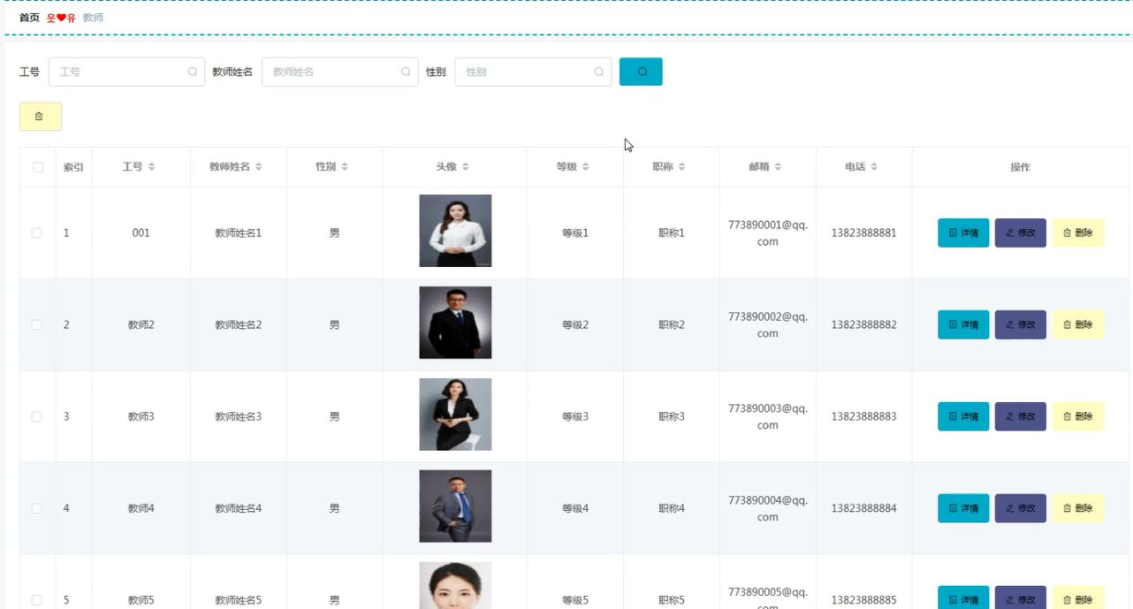This screenshot has width=1133, height=609.
Task: Sort table by 等级 column arrows
Action: pyautogui.click(x=585, y=167)
